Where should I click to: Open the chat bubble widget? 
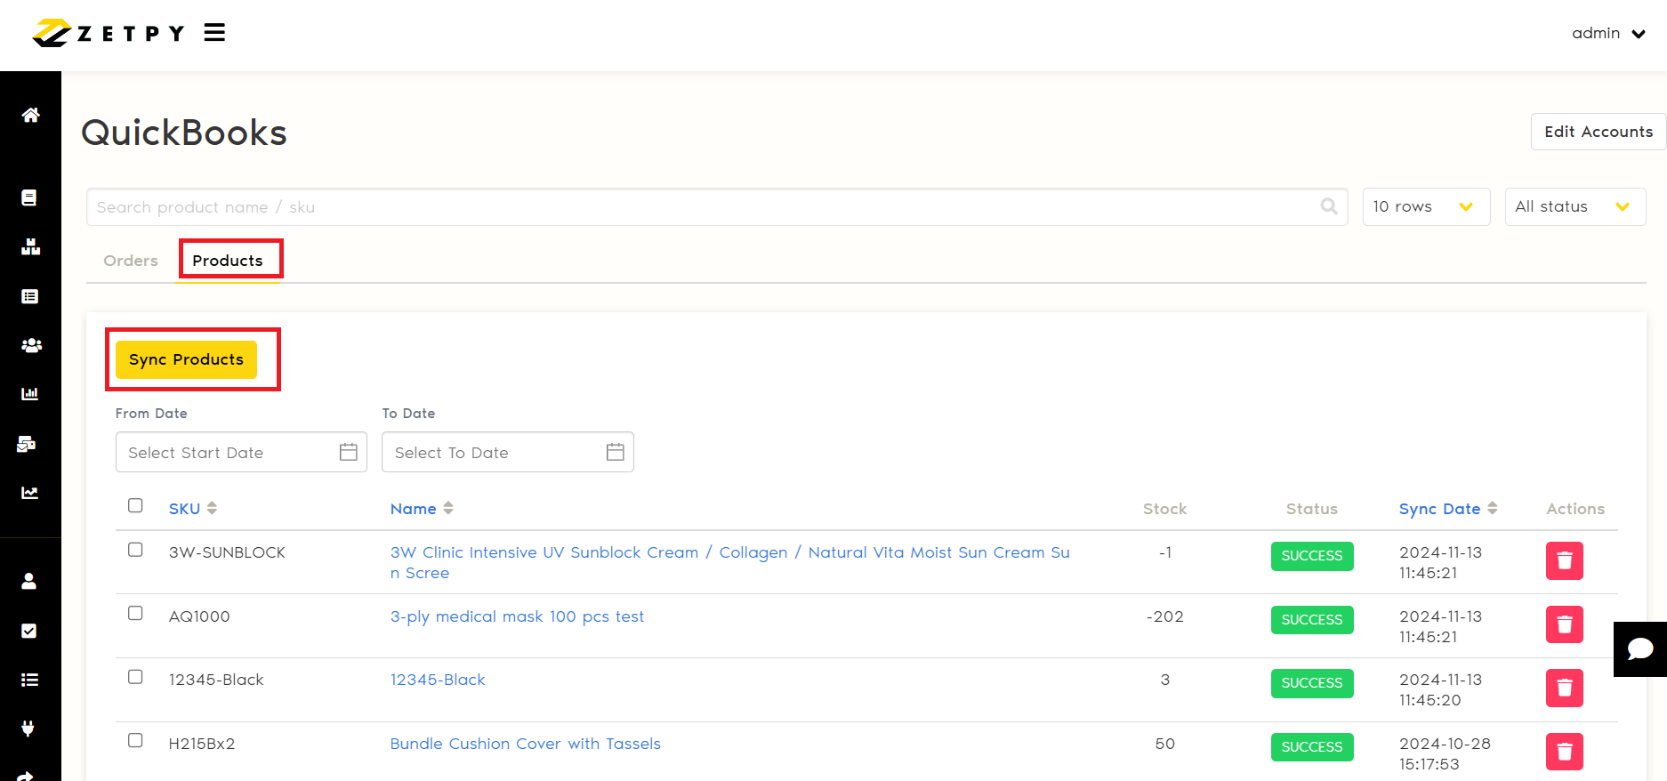point(1639,649)
